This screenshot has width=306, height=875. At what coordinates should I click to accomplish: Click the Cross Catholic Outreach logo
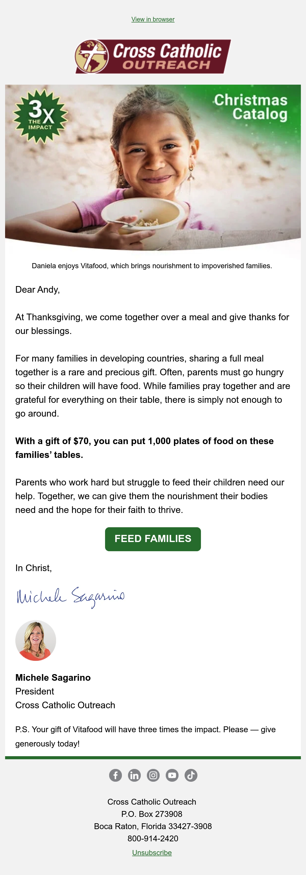point(153,56)
